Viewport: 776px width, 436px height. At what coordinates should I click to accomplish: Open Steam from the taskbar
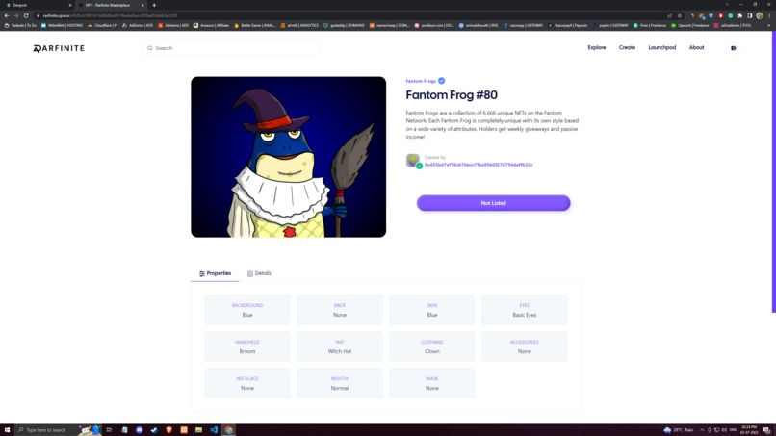point(154,430)
